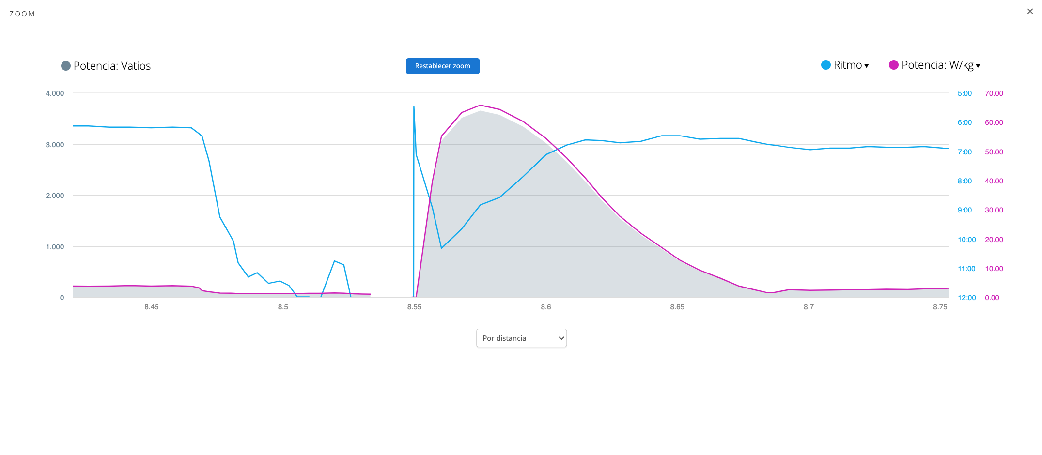Screen dimensions: 1042x455
Task: Click the 8.55 distance axis label
Action: (414, 307)
